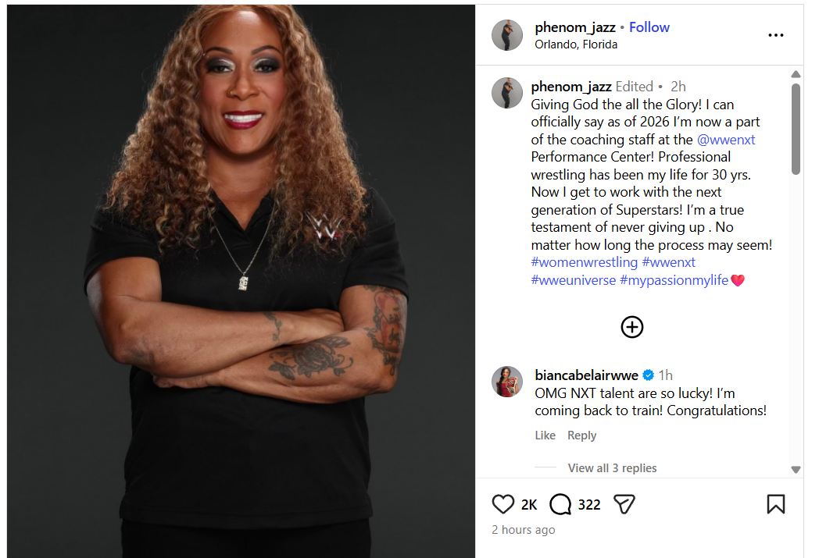Save the post using the bookmark icon

(776, 504)
